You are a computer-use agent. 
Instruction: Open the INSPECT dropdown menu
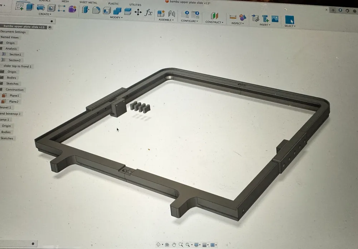237,24
